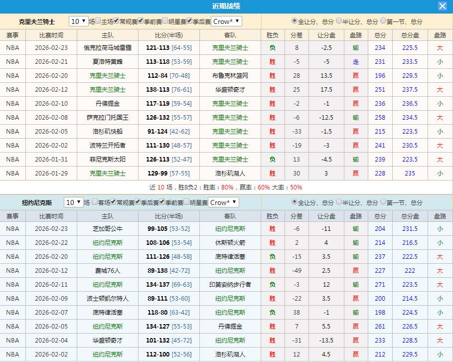Select the 半让分、总分 radio in bottom panel
This screenshot has height=362, width=453.
pyautogui.click(x=339, y=202)
